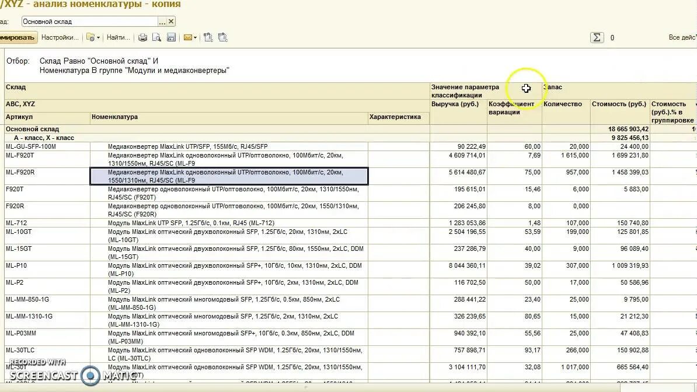Click class cost value 9 825 456,13
The image size is (697, 392).
pos(630,138)
